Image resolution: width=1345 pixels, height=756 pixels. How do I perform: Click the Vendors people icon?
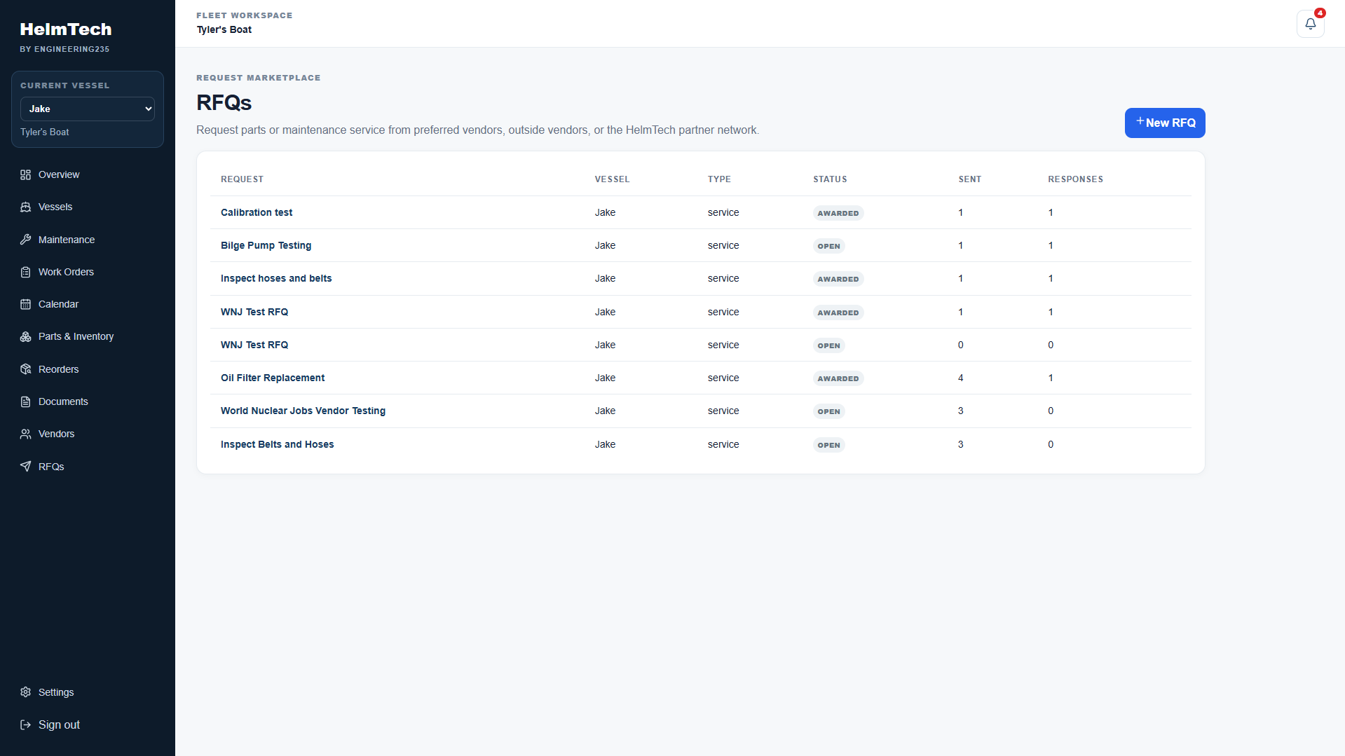(26, 434)
